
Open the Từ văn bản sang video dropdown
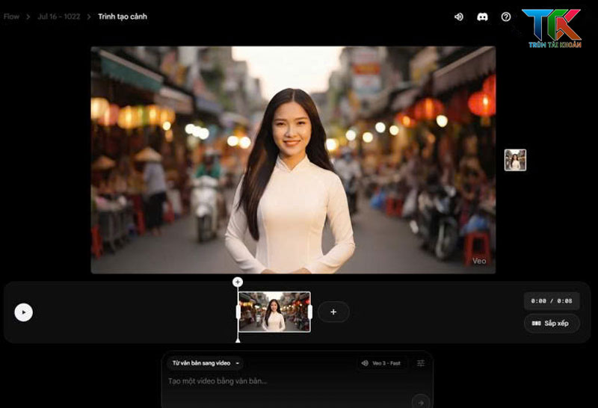pos(205,363)
